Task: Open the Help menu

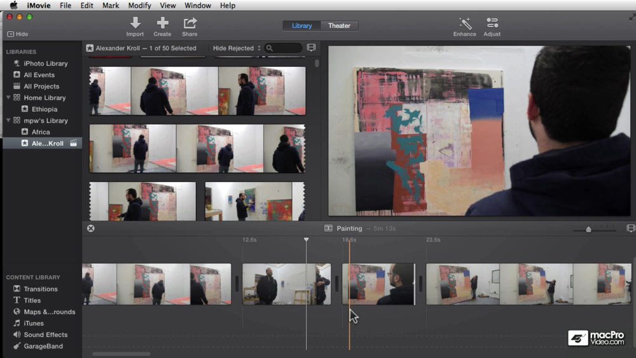Action: 228,5
